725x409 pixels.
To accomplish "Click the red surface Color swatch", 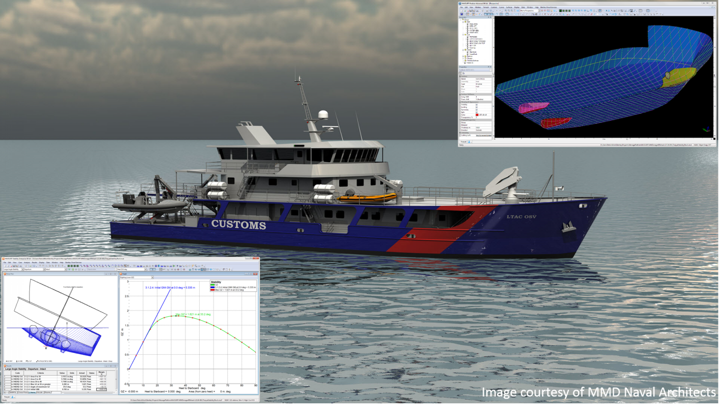I will tap(477, 115).
